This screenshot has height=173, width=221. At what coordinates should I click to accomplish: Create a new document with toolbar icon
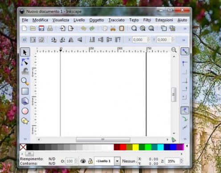pyautogui.click(x=25, y=28)
